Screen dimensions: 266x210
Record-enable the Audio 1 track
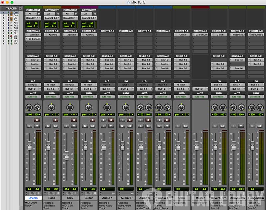111,120
